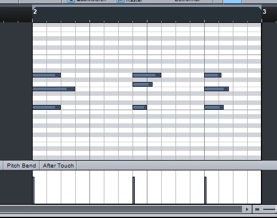Click the horizontal scrollbar right arrow

(247, 209)
